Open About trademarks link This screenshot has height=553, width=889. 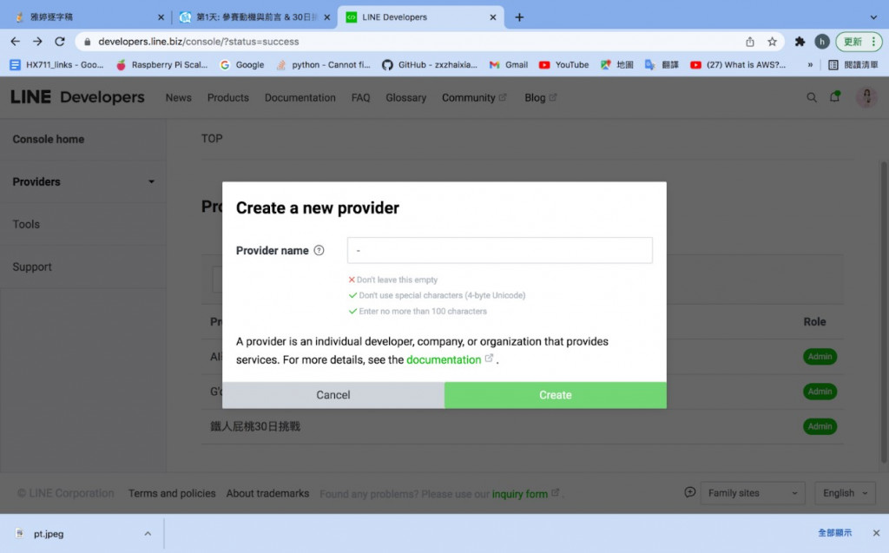click(x=267, y=493)
